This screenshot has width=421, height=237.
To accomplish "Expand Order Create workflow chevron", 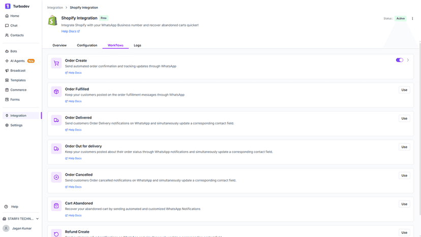I will (x=408, y=60).
